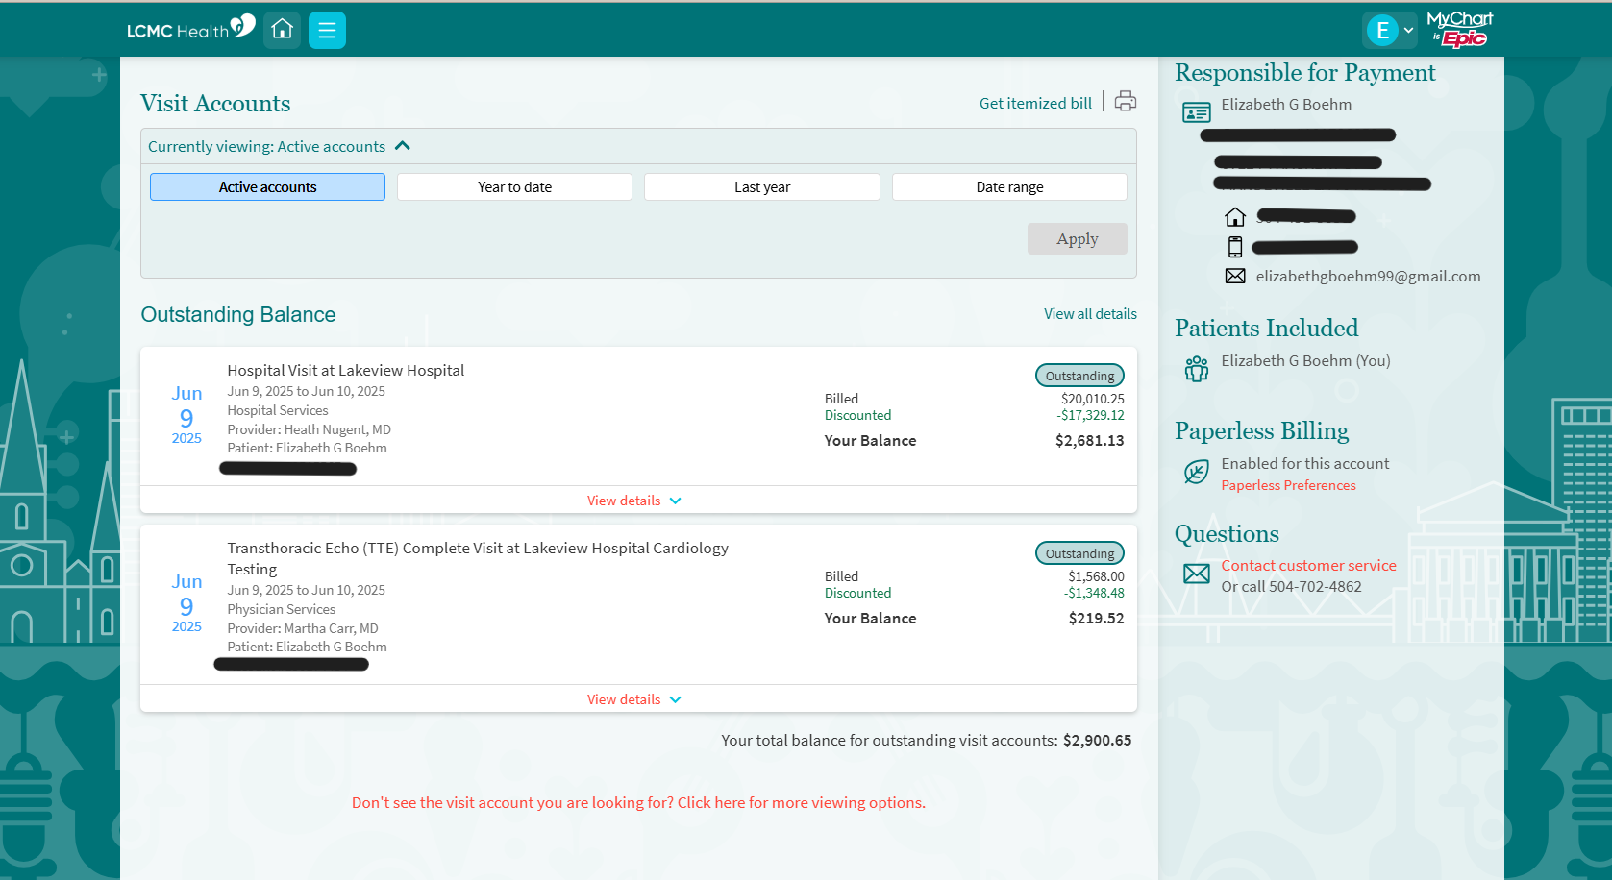
Task: Click the envelope icon next to Contact customer service
Action: click(x=1196, y=574)
